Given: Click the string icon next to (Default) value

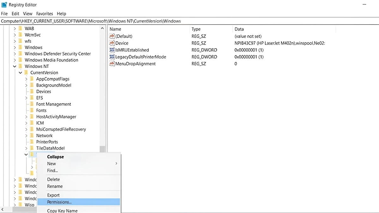Looking at the screenshot, I should [x=111, y=36].
